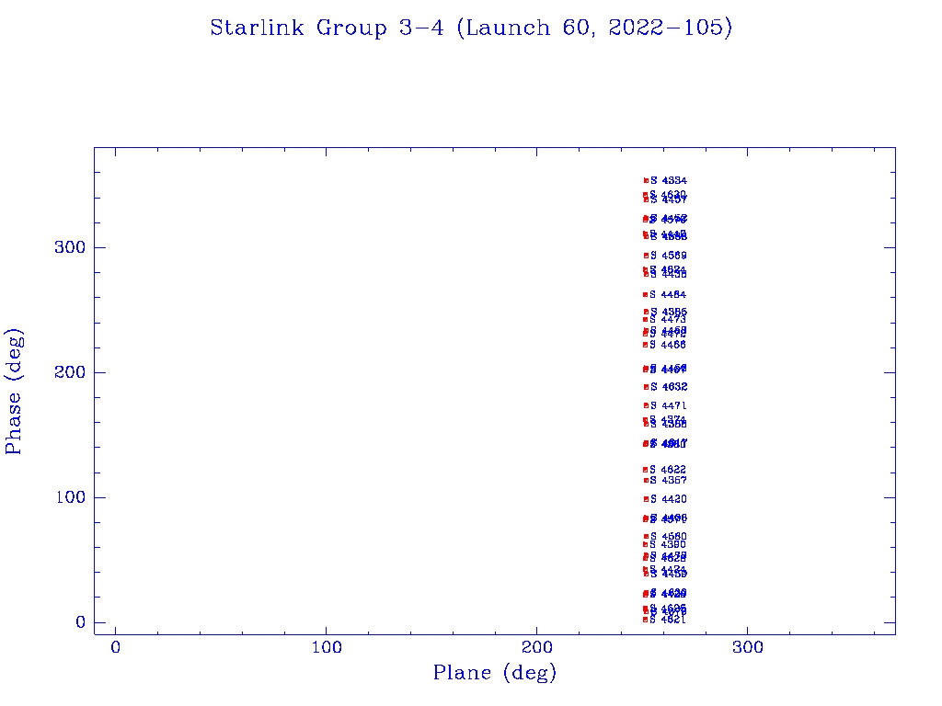The image size is (942, 706).
Task: Click the S 4473 satellite label
Action: (669, 319)
